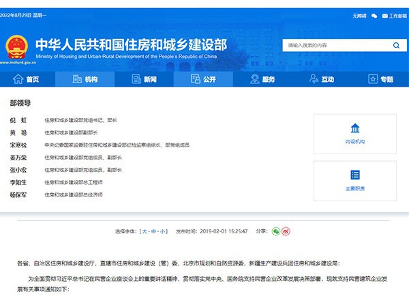This screenshot has width=409, height=307.
Task: Select medium font size 中
Action: pyautogui.click(x=153, y=231)
